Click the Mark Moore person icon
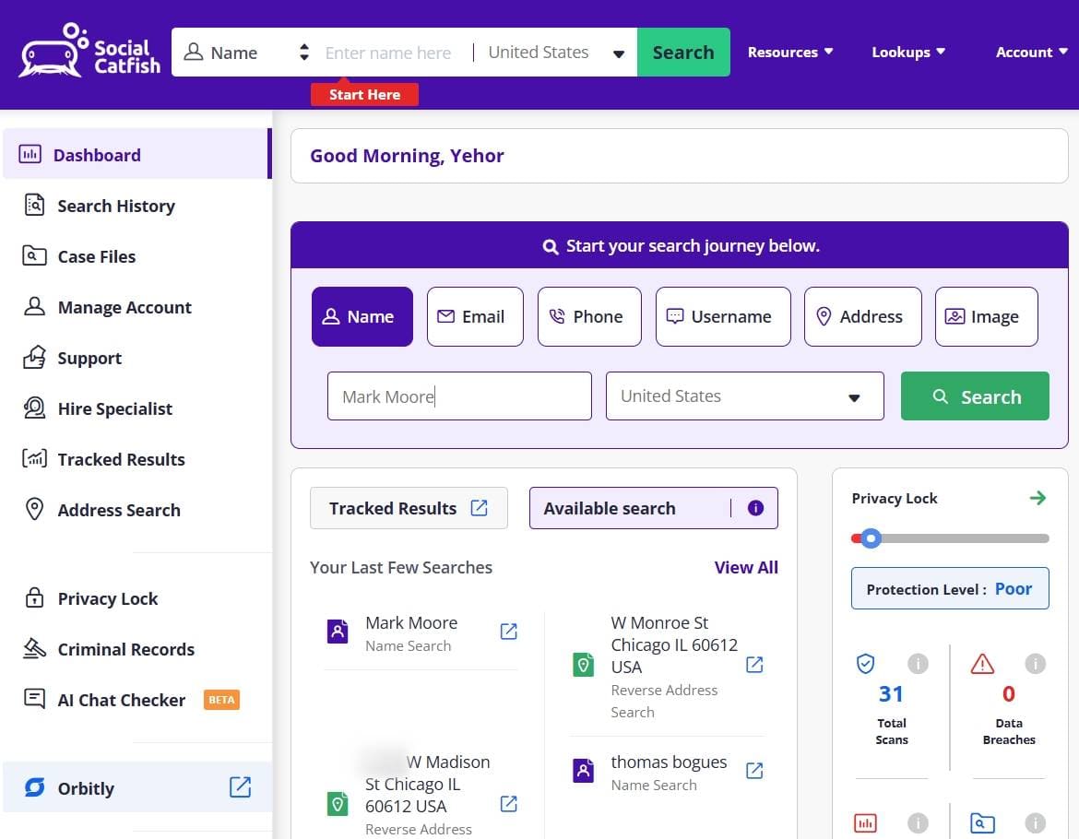The width and height of the screenshot is (1079, 839). coord(338,631)
